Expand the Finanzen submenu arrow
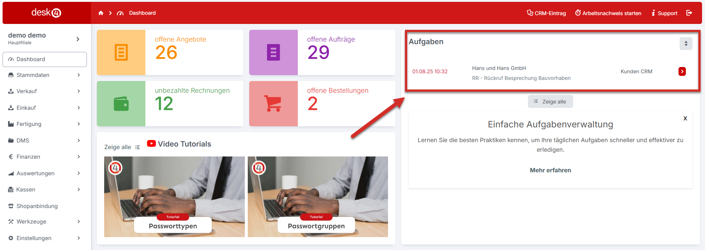 [79, 157]
